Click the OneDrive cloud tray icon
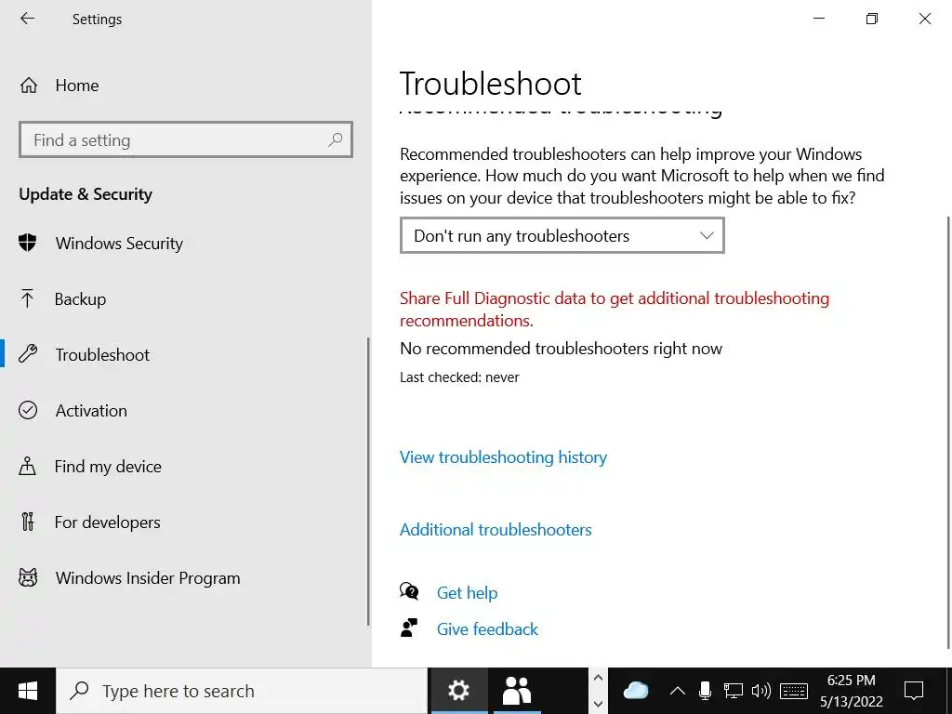This screenshot has height=714, width=952. pyautogui.click(x=636, y=691)
